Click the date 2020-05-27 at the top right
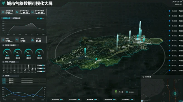The height and width of the screenshot is (102, 183). click(177, 2)
